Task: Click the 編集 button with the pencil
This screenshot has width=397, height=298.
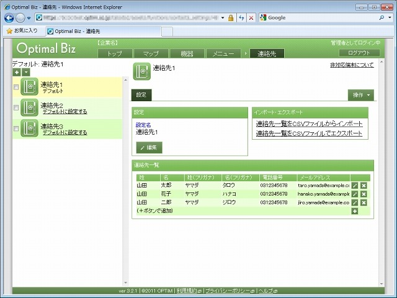Action: tap(149, 148)
